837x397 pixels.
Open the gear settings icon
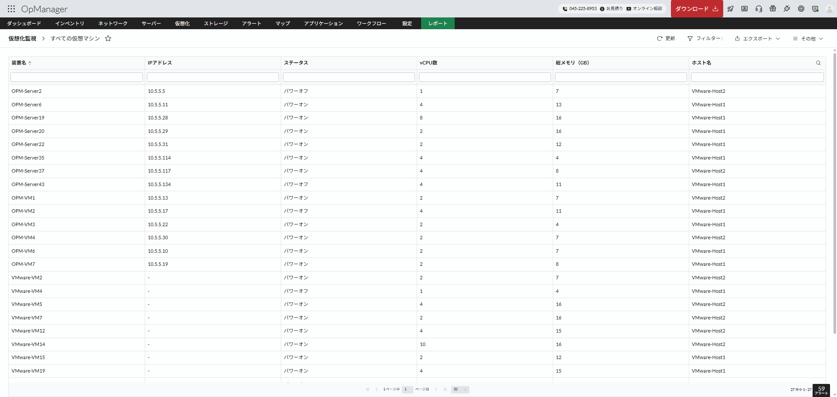coord(801,9)
